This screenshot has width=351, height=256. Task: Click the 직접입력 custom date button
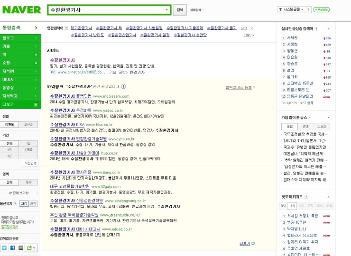click(30, 164)
